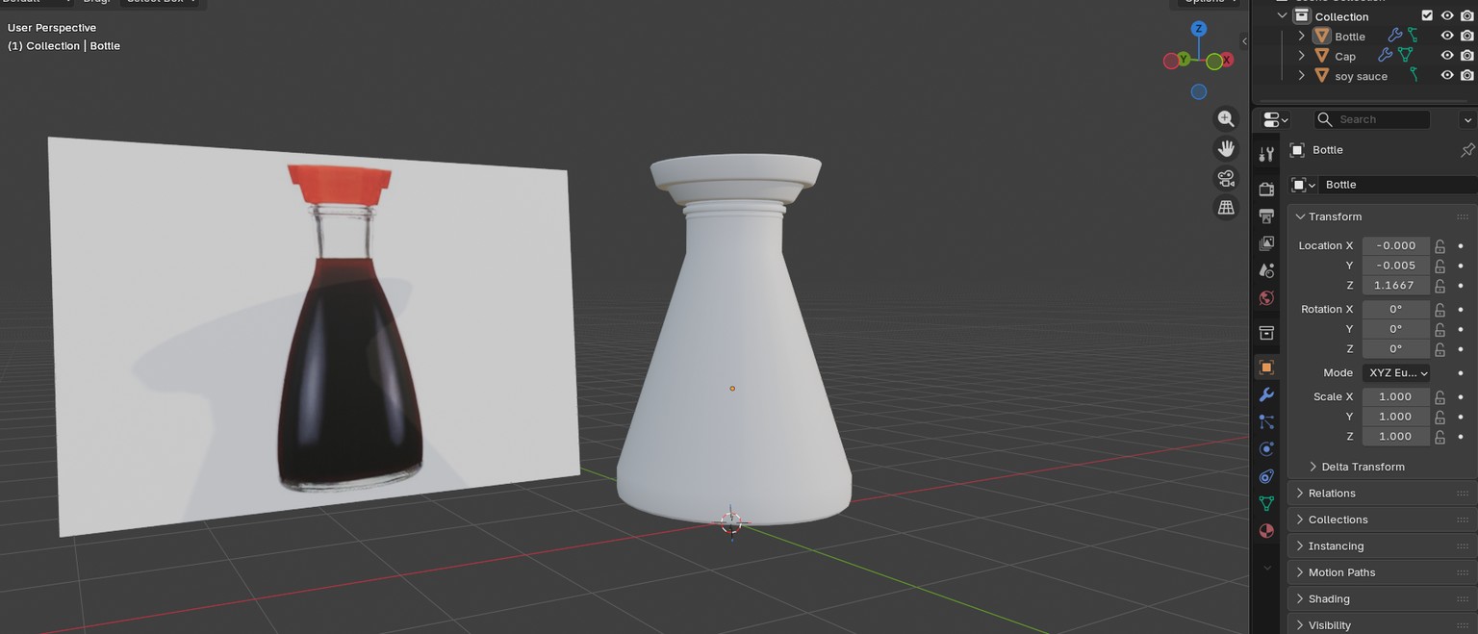This screenshot has width=1478, height=634.
Task: Activate the hand pan view icon
Action: click(x=1226, y=148)
